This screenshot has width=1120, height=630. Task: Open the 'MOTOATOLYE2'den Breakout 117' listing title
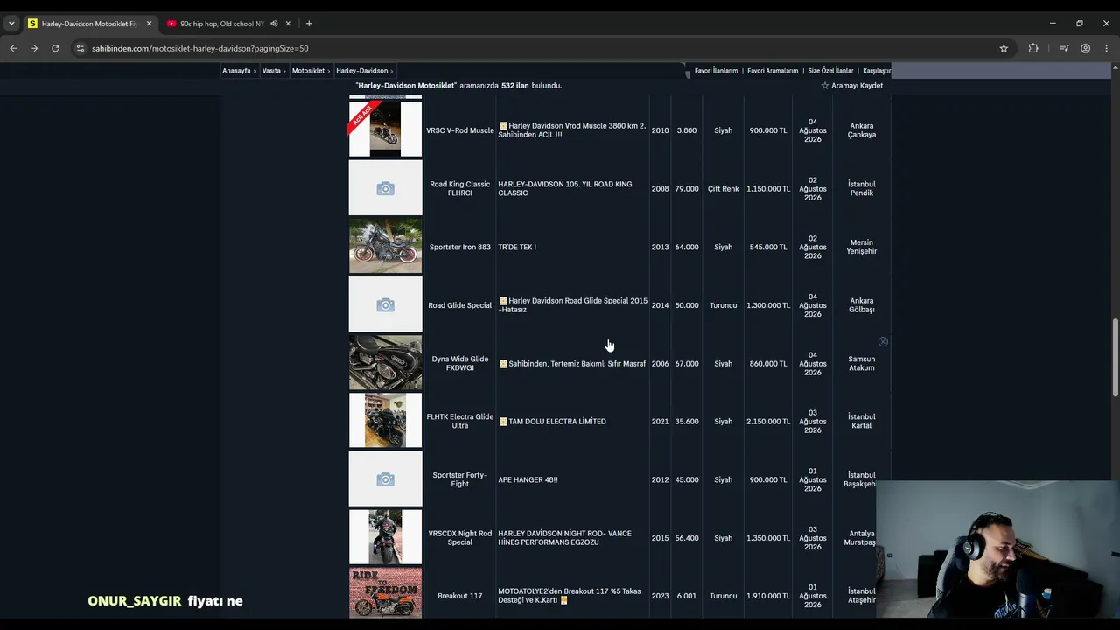[570, 596]
